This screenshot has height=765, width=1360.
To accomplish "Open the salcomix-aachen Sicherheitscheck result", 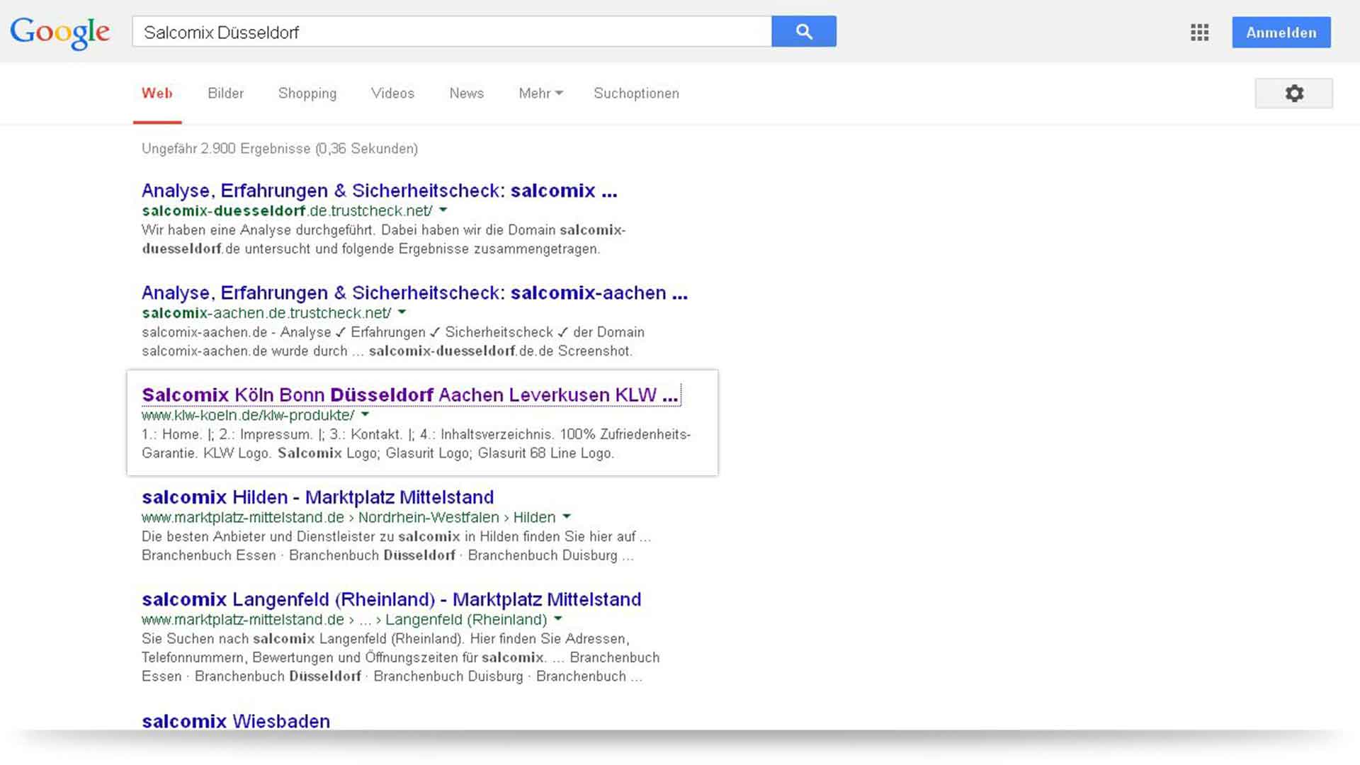I will [414, 293].
